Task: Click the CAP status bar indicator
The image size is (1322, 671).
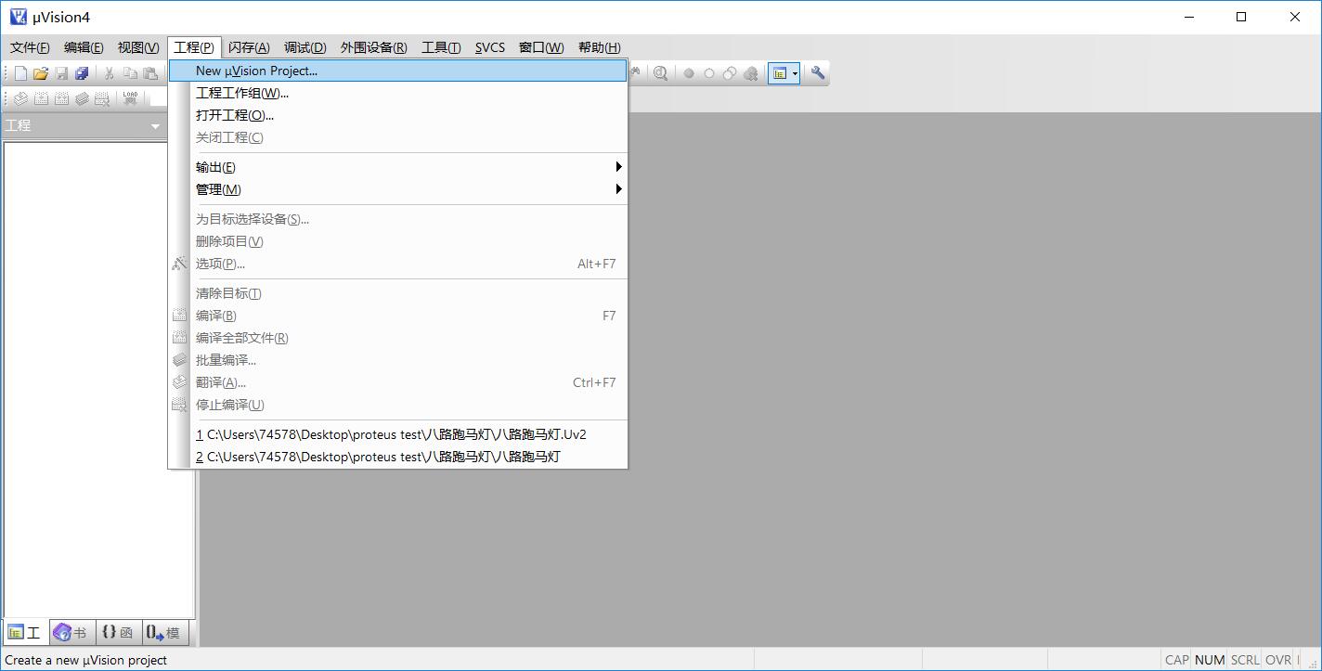Action: 1177,660
